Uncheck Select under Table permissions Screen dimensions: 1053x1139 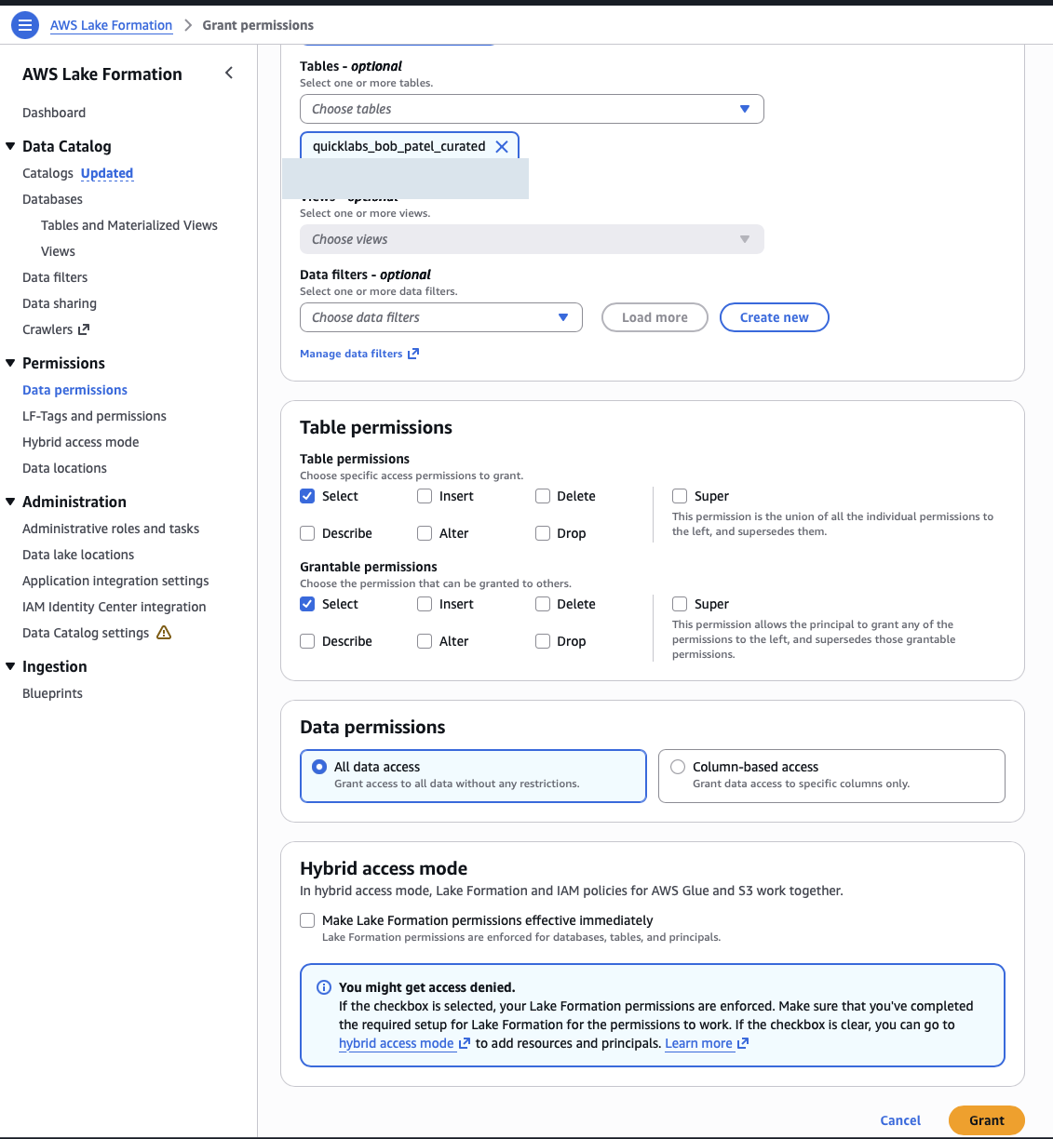pyautogui.click(x=307, y=496)
